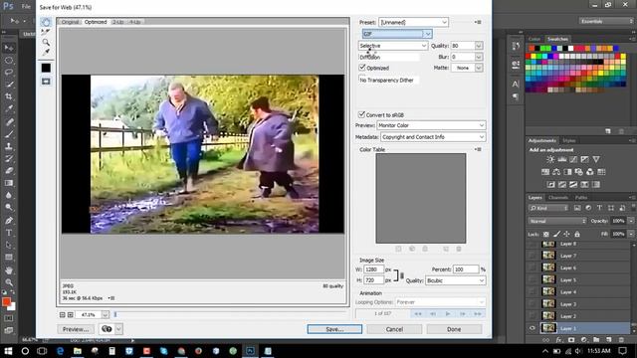Open the GIF file format dropdown
The width and height of the screenshot is (637, 358).
click(x=397, y=34)
